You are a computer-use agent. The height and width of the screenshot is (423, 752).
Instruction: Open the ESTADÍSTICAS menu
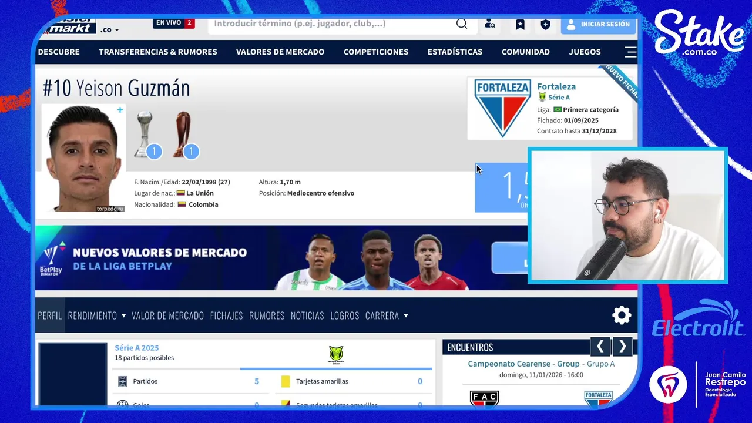click(455, 52)
